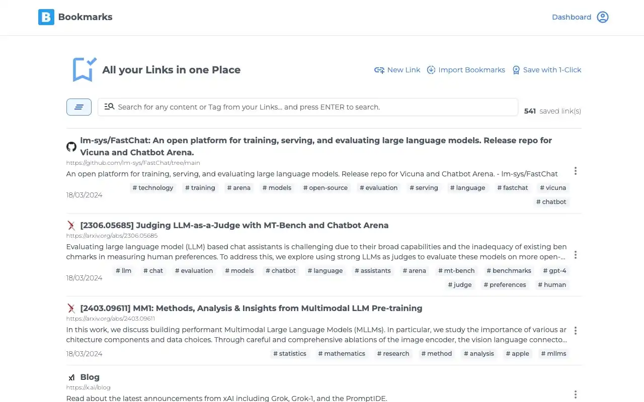Screen dimensions: 644x402
Task: Open the user profile icon
Action: [602, 17]
